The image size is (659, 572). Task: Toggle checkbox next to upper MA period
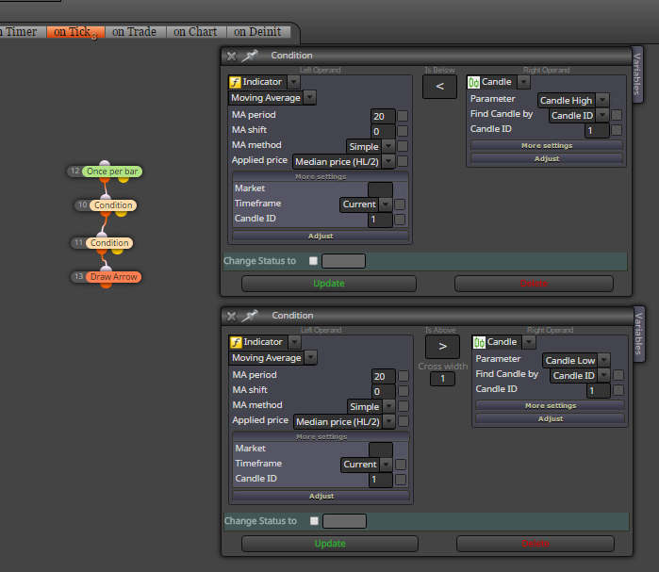pyautogui.click(x=403, y=116)
